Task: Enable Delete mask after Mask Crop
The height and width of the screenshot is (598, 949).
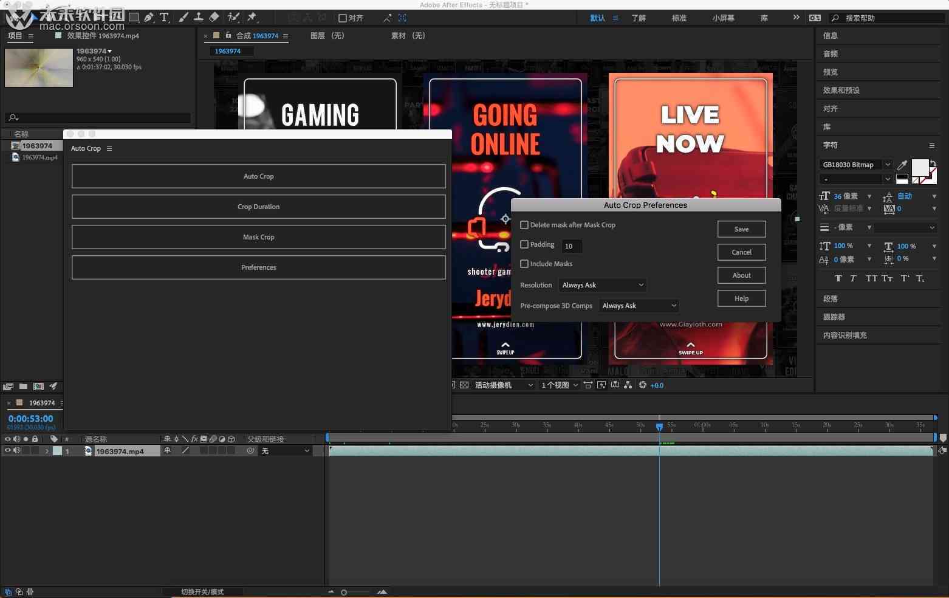Action: tap(524, 225)
